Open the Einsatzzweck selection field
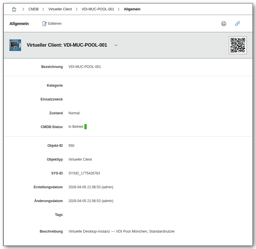Viewport: 256px width, 249px height. coord(86,99)
